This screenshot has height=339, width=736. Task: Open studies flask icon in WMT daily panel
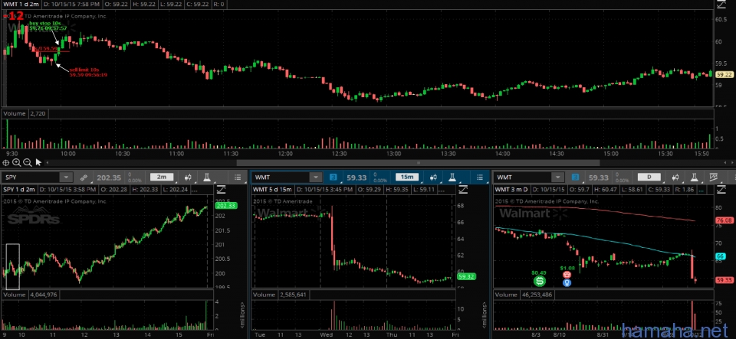point(695,178)
